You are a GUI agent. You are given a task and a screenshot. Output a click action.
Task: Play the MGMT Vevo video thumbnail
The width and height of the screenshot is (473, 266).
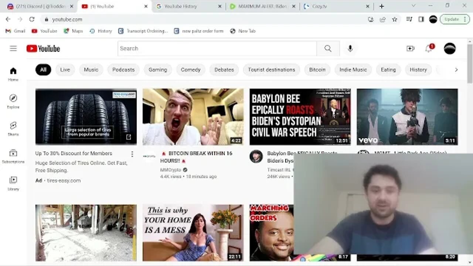tap(407, 117)
